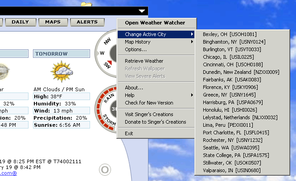Show the weather ALERTS
Image resolution: width=296 pixels, height=181 pixels.
click(87, 22)
